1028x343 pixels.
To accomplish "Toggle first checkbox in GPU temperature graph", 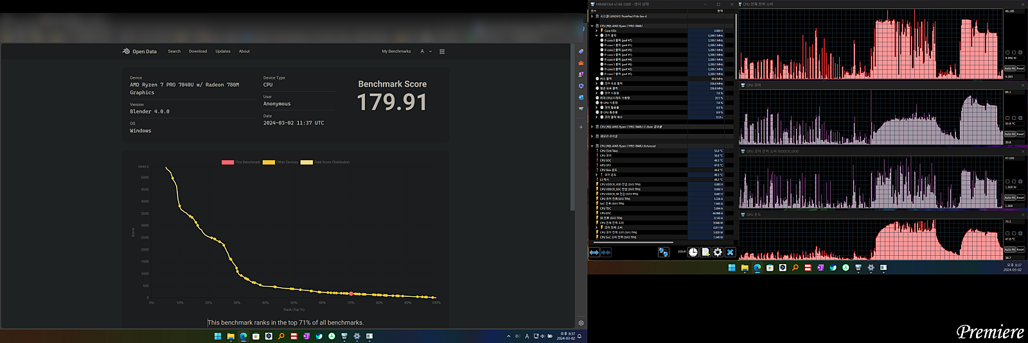I will pyautogui.click(x=1007, y=233).
